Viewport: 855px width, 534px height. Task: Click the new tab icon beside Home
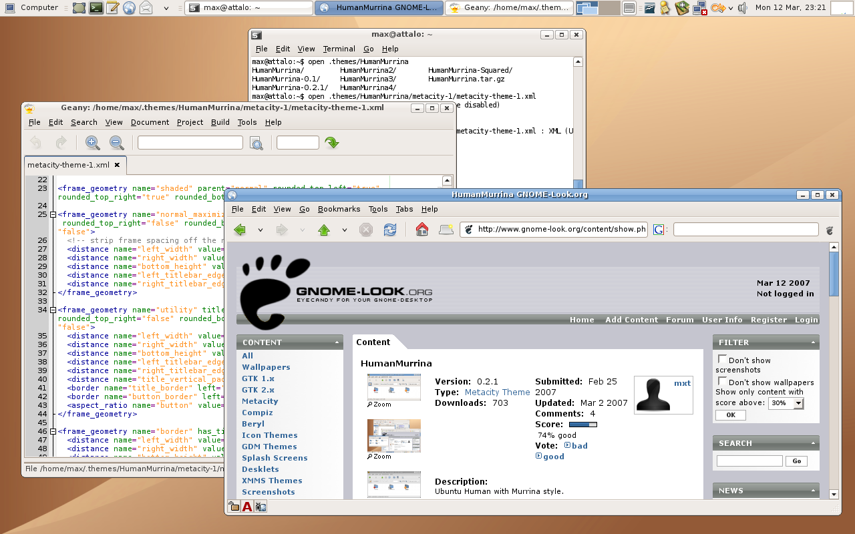point(446,230)
